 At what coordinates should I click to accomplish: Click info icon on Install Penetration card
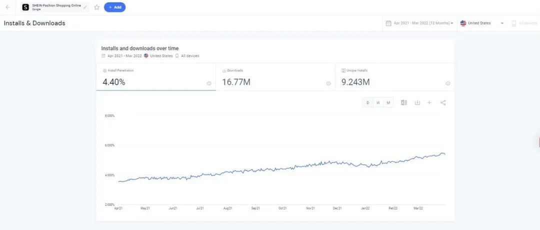pos(209,83)
